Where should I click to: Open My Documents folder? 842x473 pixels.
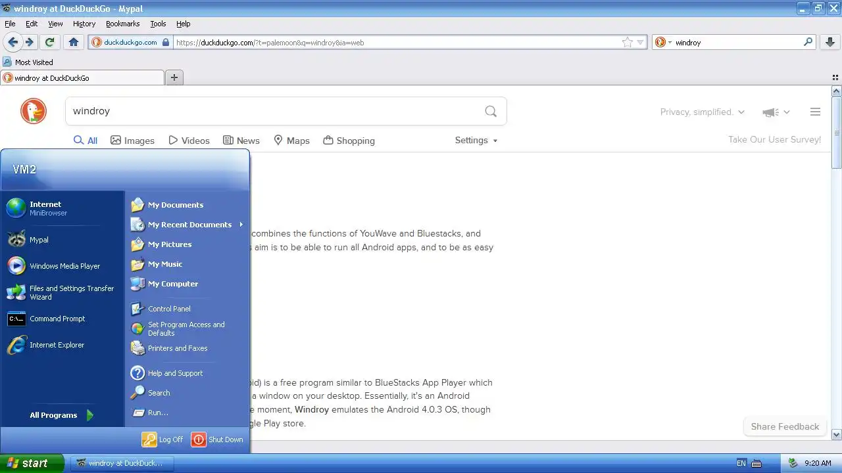pyautogui.click(x=187, y=205)
